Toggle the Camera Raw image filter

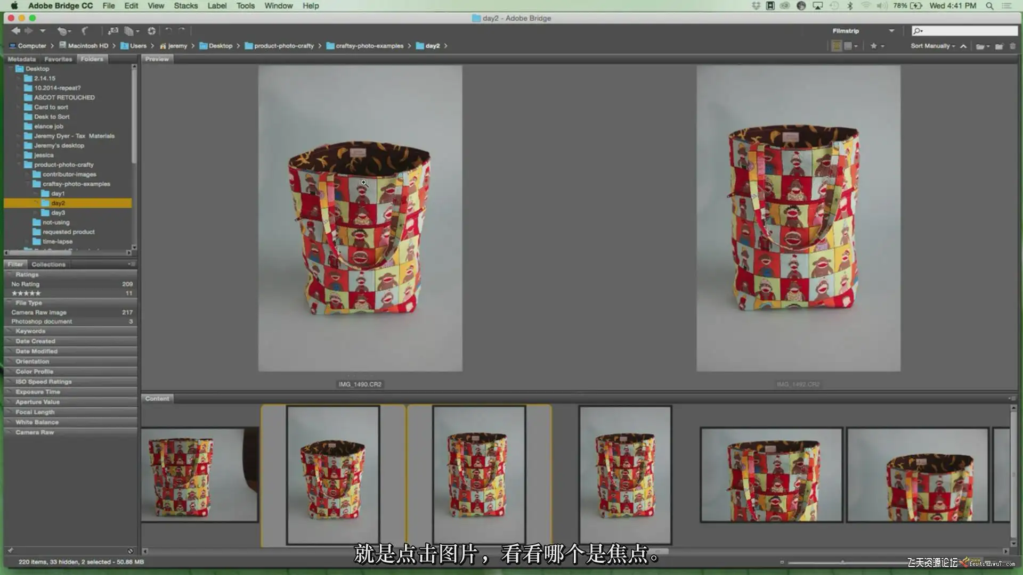pyautogui.click(x=39, y=313)
